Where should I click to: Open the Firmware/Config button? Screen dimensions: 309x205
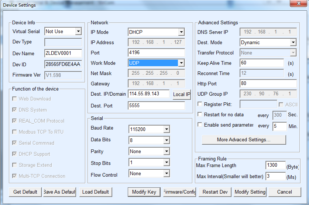pyautogui.click(x=179, y=192)
